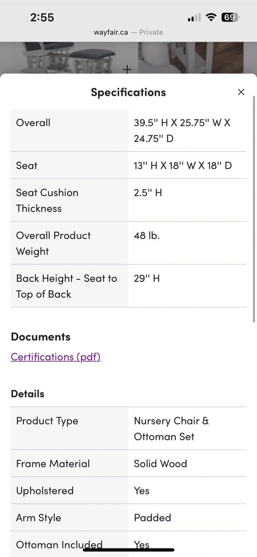This screenshot has height=557, width=257.
Task: Close the Specifications panel with the X
Action: pyautogui.click(x=241, y=92)
